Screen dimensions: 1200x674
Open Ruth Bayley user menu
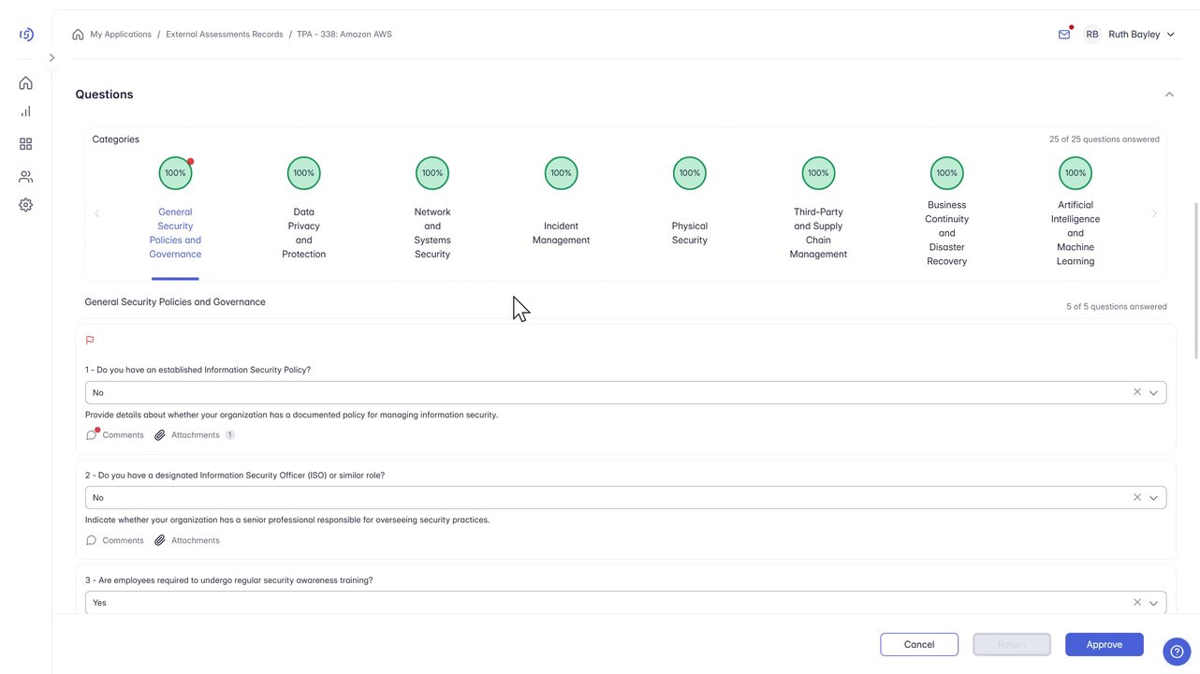pyautogui.click(x=1134, y=35)
